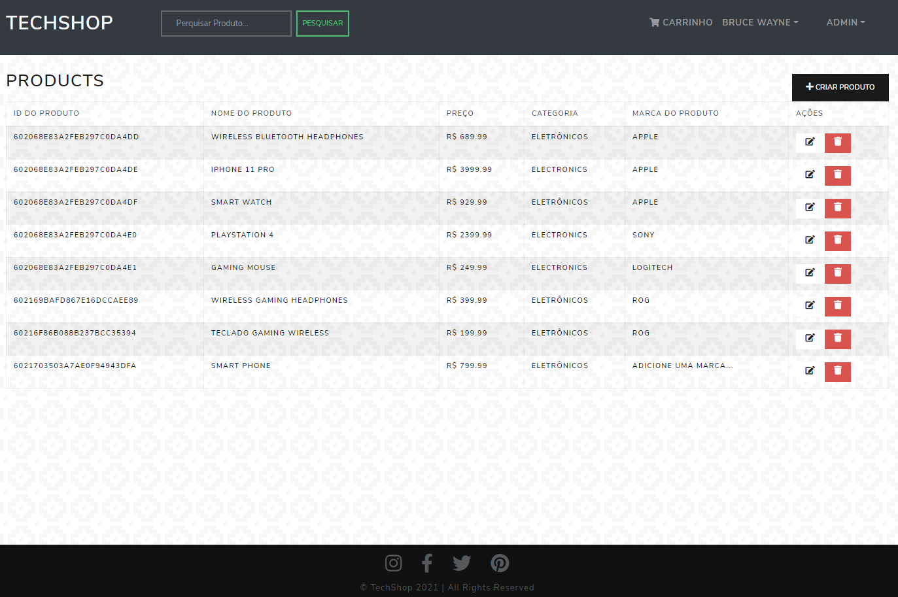Visit TechShop's Facebook page

tap(427, 563)
